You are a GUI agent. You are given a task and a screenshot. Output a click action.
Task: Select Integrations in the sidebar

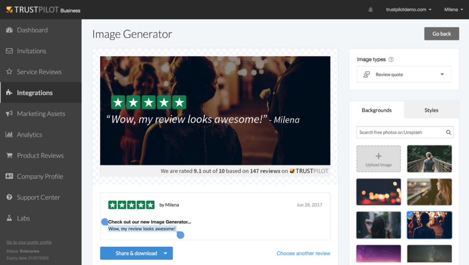point(41,92)
